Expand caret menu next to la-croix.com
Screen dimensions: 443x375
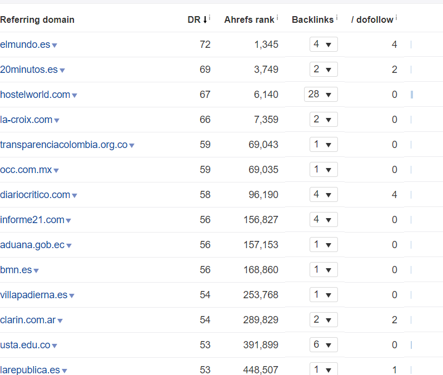point(57,121)
